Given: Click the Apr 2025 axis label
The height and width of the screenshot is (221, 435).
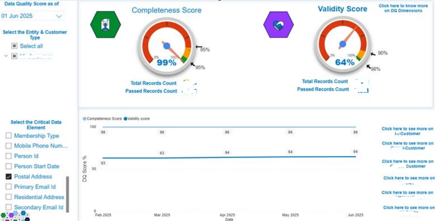Looking at the screenshot, I should [x=227, y=215].
